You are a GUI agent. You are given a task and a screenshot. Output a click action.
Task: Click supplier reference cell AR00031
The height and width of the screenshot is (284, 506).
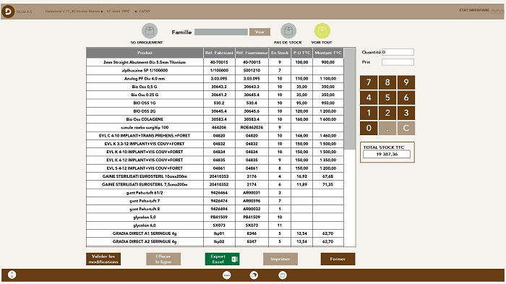[x=252, y=193]
